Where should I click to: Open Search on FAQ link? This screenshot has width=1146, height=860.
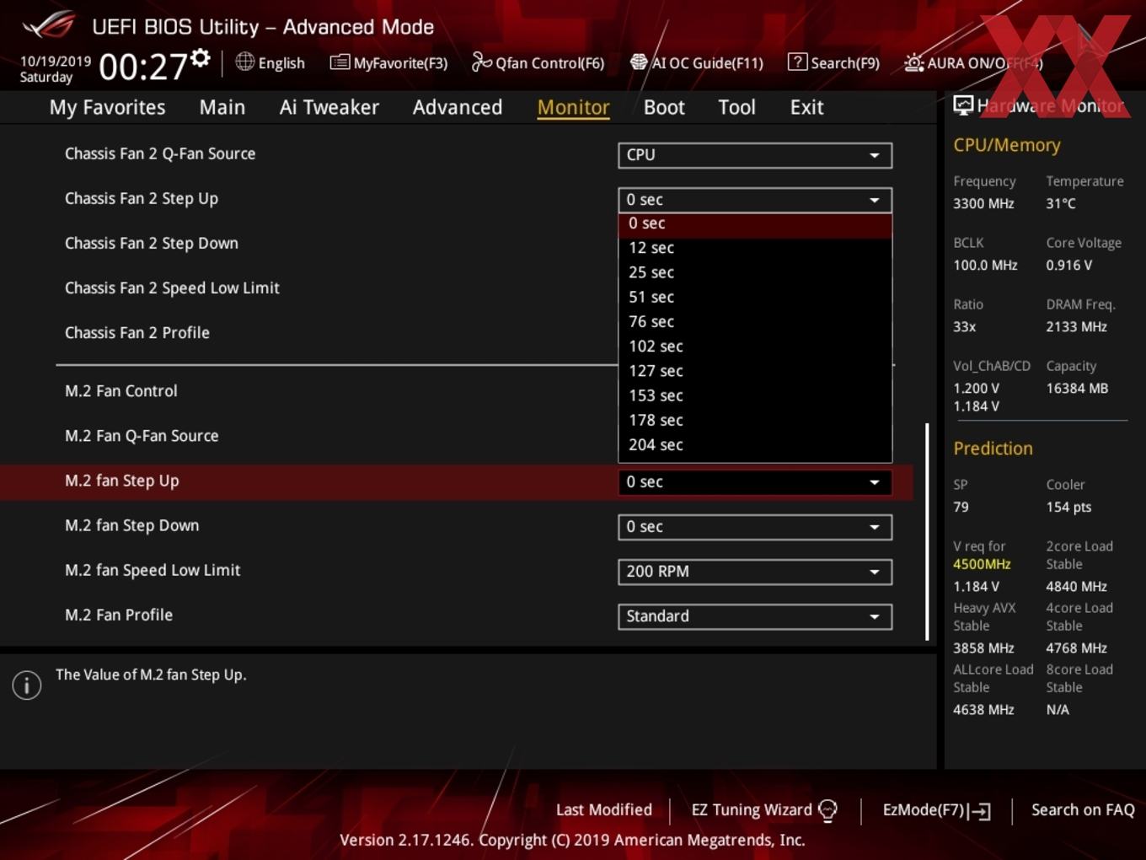point(1083,810)
